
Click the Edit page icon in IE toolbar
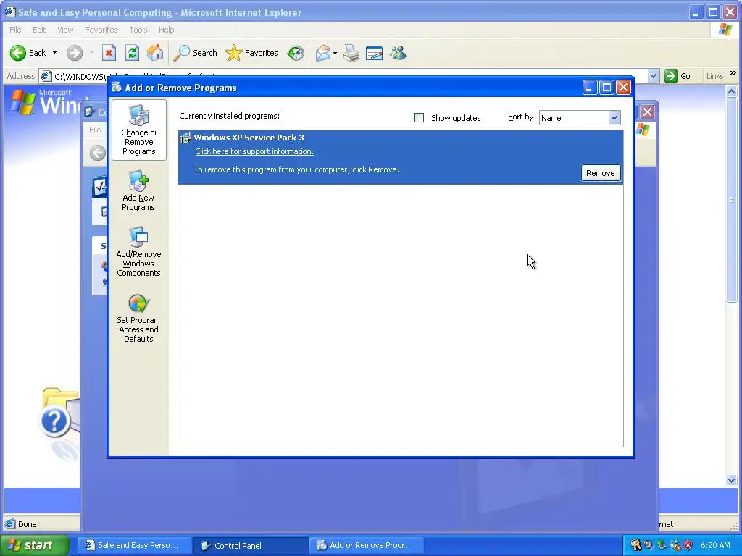tap(375, 53)
